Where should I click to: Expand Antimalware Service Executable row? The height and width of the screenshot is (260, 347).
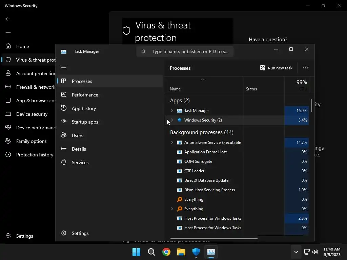pyautogui.click(x=172, y=143)
